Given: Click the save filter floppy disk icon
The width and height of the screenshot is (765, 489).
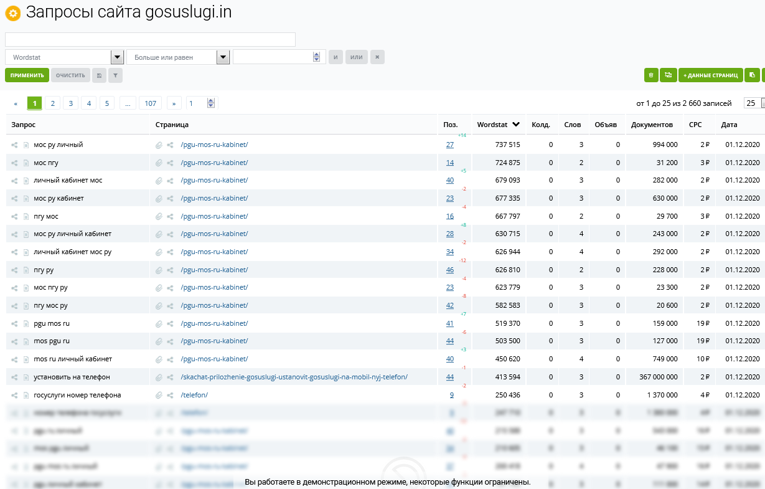Looking at the screenshot, I should (99, 75).
